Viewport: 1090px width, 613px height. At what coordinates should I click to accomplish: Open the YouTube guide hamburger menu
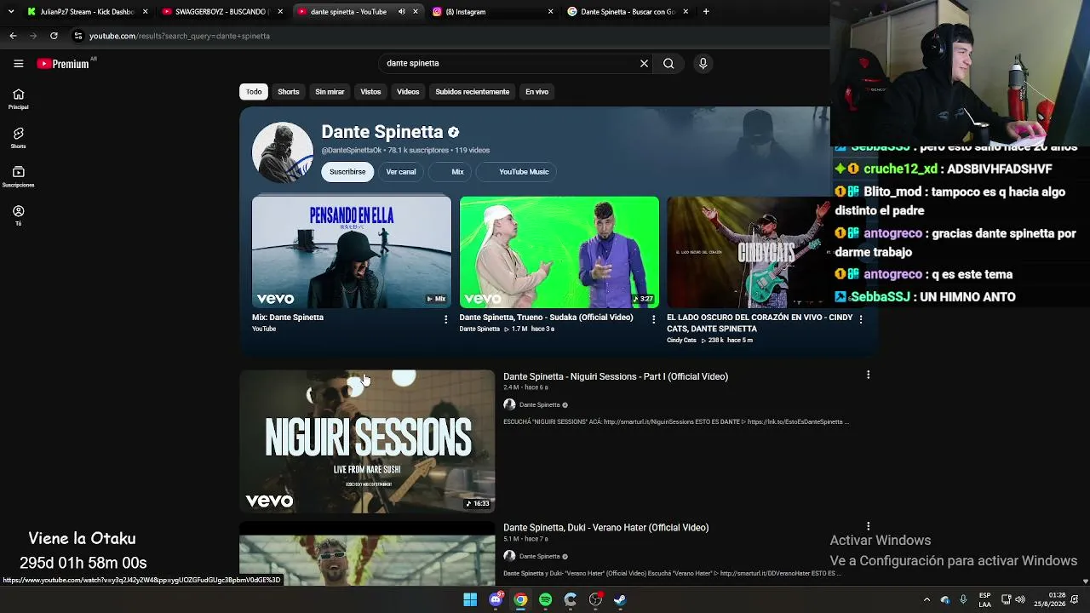(18, 63)
